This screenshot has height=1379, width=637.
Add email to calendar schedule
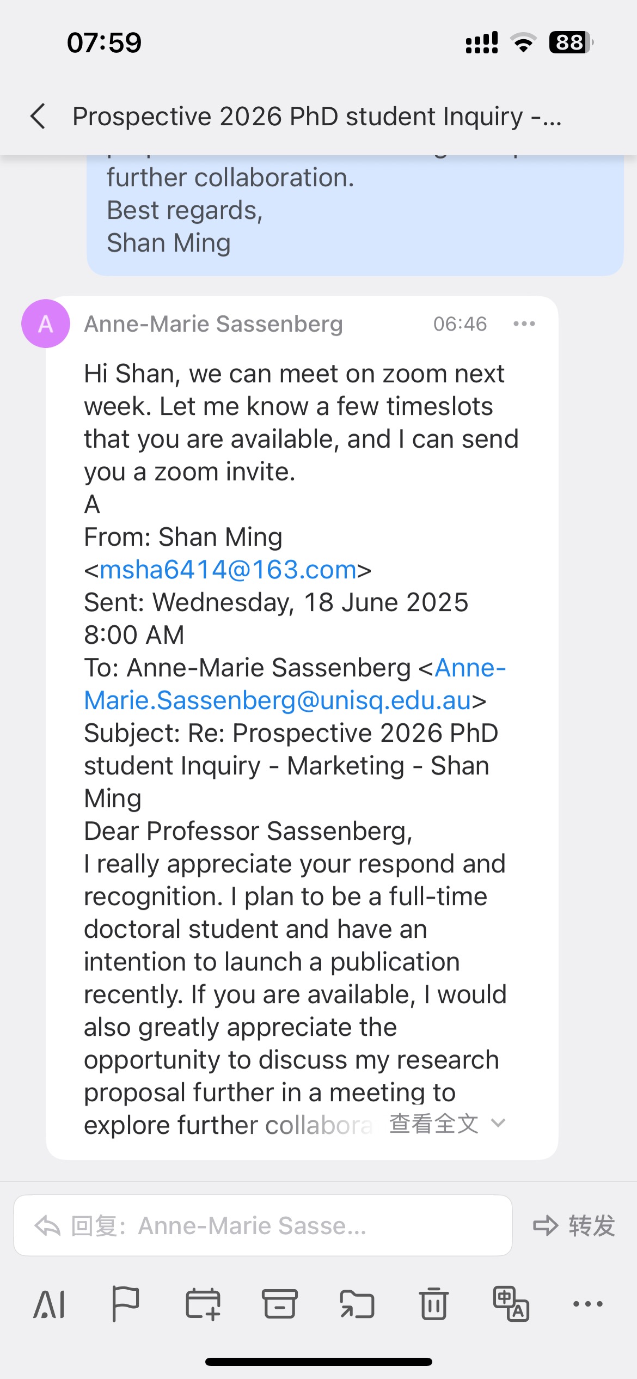coord(203,1304)
